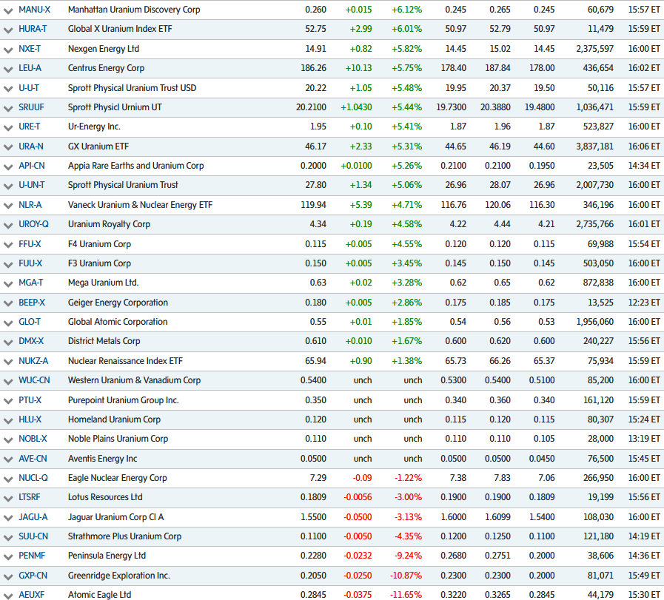Expand the LEU-A row chevron
This screenshot has height=600, width=664.
click(x=8, y=69)
